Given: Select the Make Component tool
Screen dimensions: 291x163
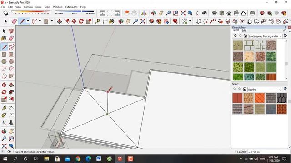Looking at the screenshot, I should [11, 31].
